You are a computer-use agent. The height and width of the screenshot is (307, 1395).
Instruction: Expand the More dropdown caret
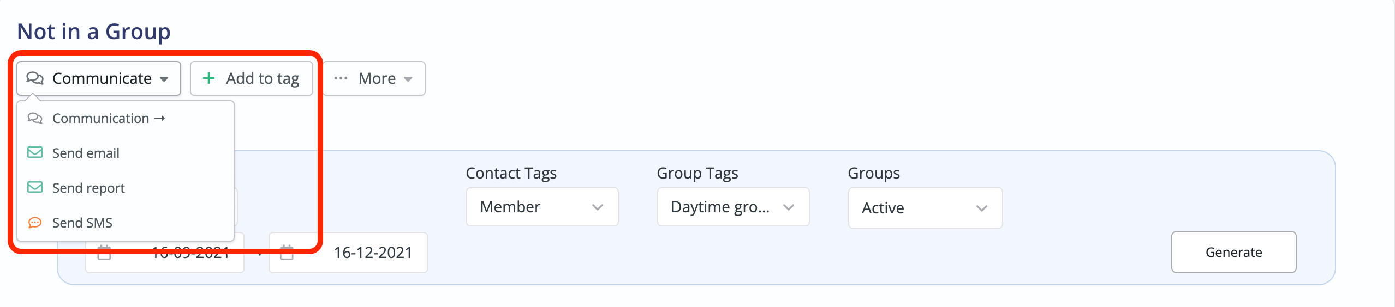(408, 79)
